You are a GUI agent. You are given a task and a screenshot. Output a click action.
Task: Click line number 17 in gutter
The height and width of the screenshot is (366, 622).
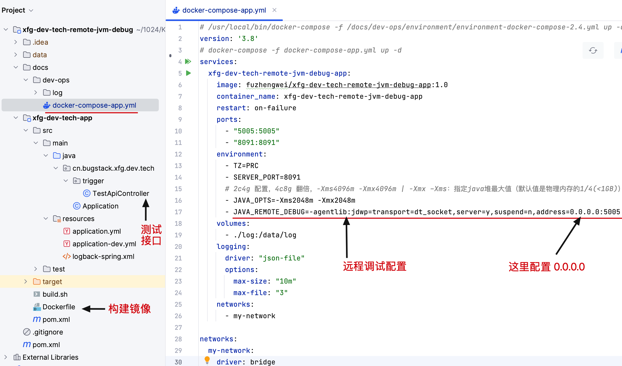178,212
